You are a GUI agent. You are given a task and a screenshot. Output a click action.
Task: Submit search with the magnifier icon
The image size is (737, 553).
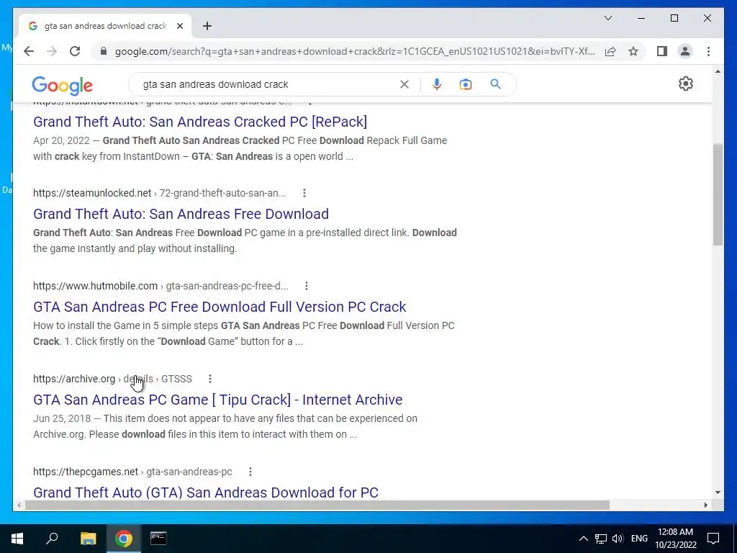[x=495, y=84]
